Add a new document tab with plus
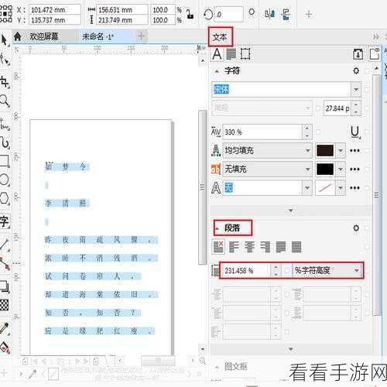 (141, 36)
